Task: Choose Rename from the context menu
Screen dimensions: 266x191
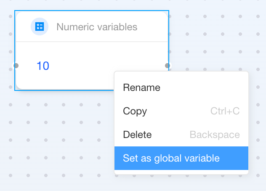Action: pyautogui.click(x=141, y=88)
